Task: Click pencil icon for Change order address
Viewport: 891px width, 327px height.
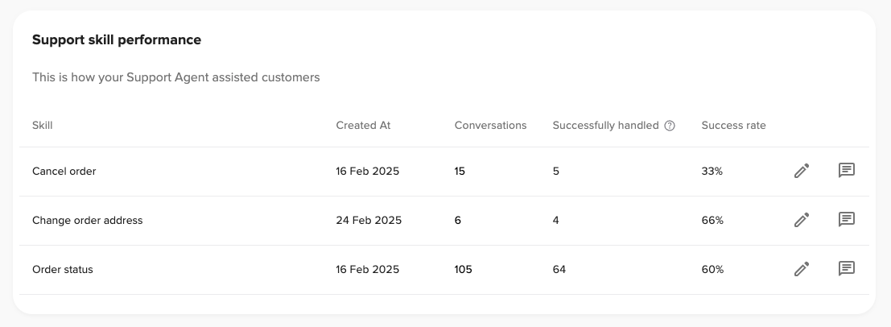Action: (x=801, y=220)
